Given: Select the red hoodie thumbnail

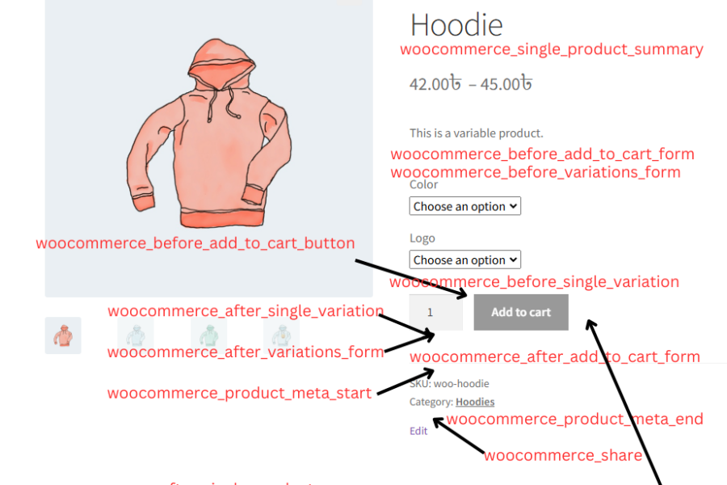Looking at the screenshot, I should click(63, 335).
